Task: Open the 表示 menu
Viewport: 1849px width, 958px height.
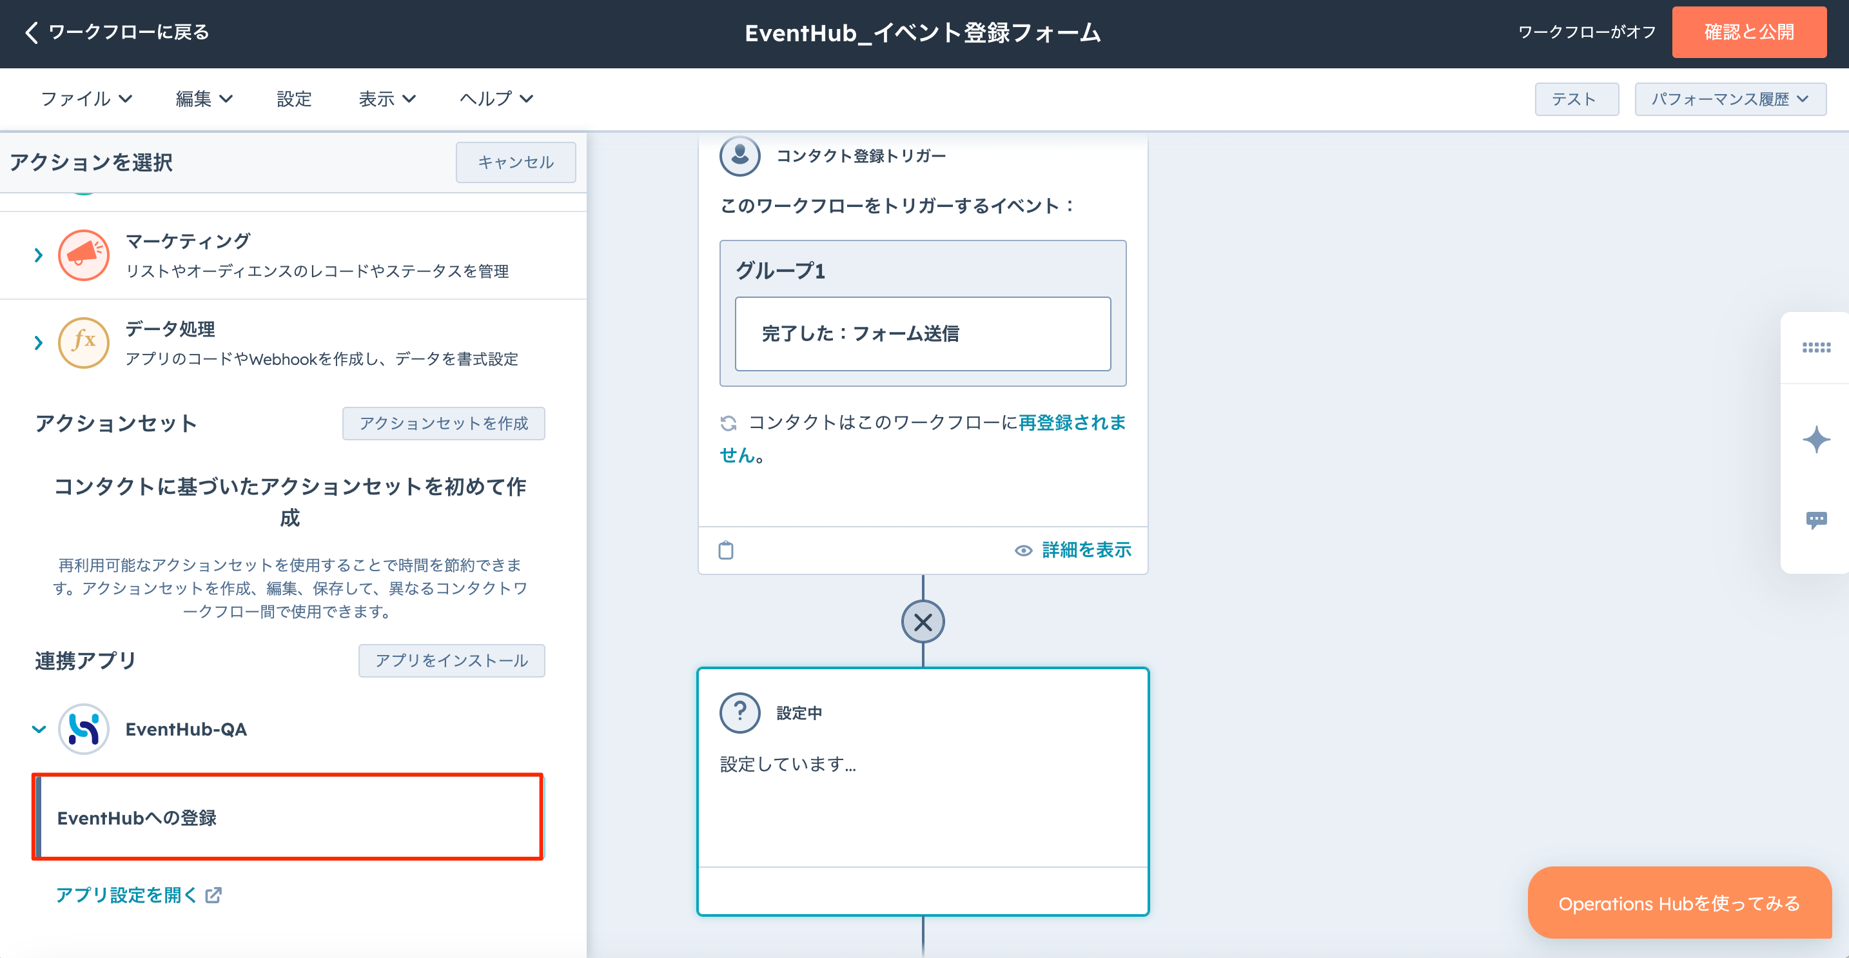Action: coord(387,99)
